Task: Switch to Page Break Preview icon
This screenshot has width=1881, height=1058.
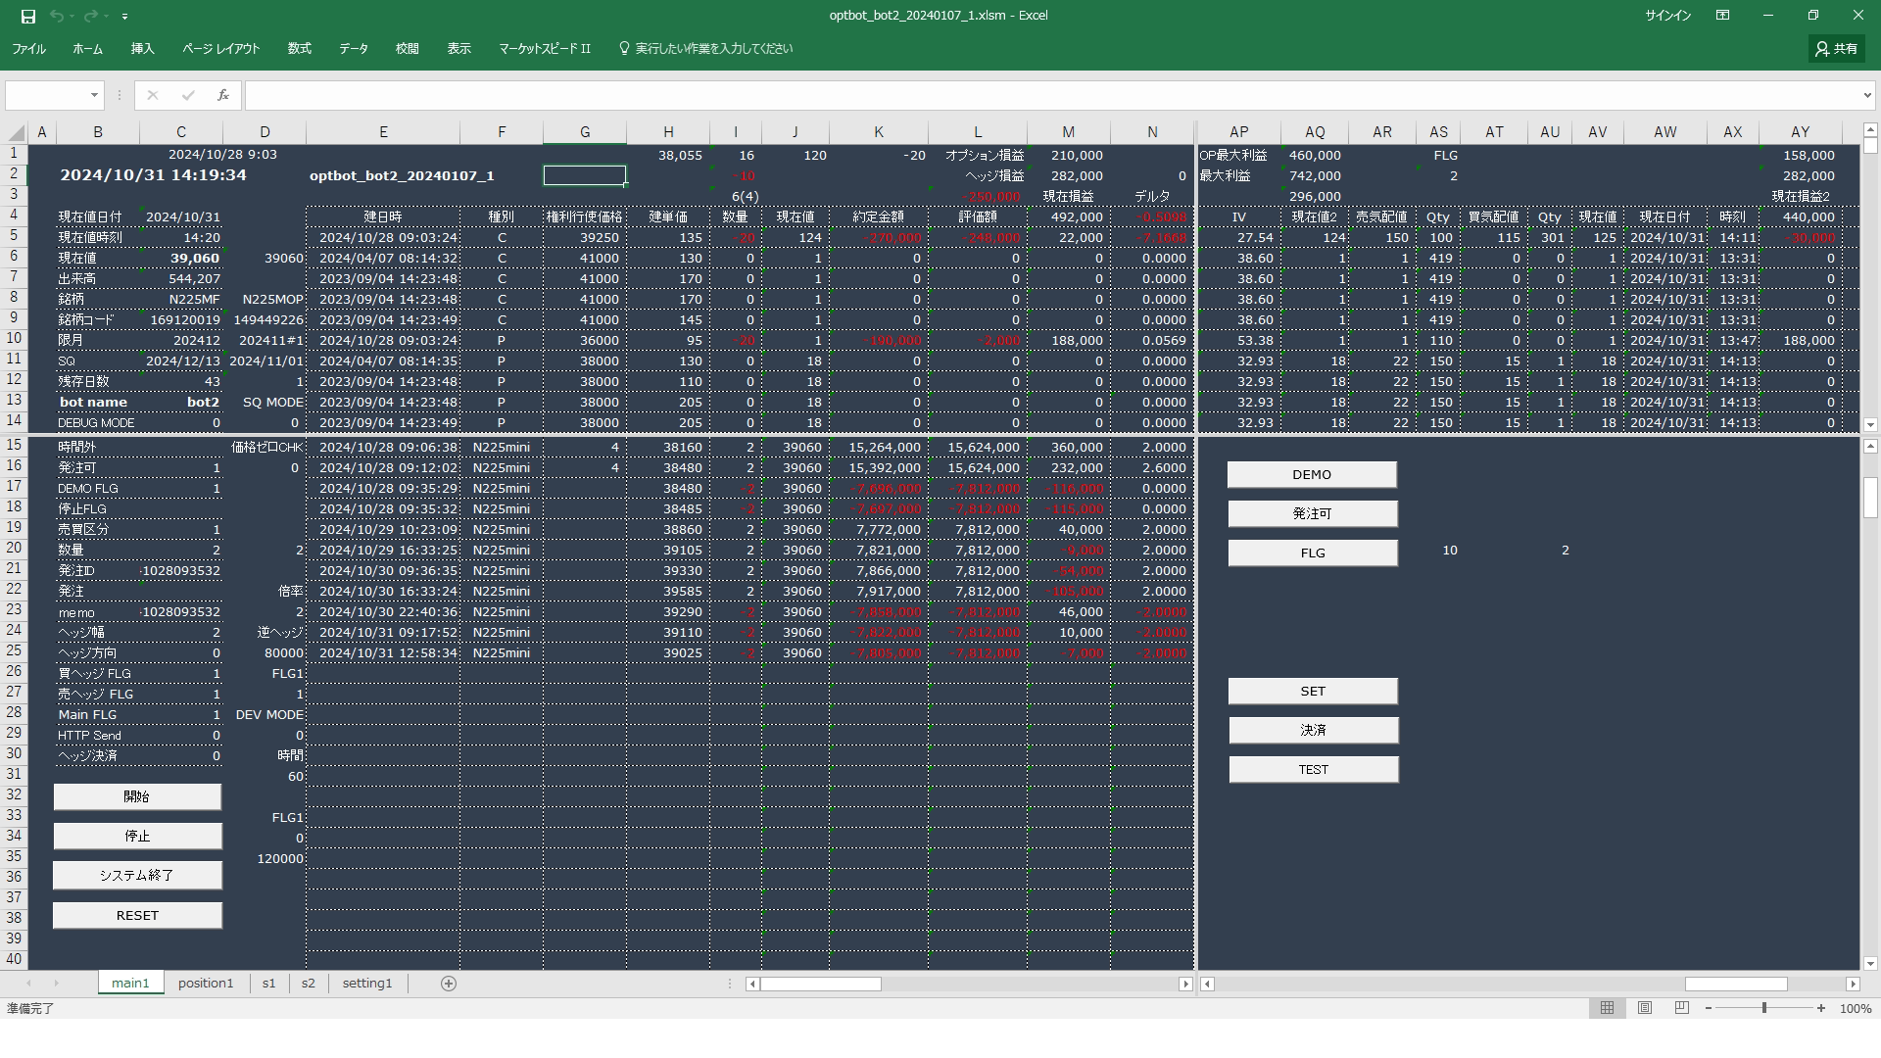Action: click(x=1681, y=1008)
